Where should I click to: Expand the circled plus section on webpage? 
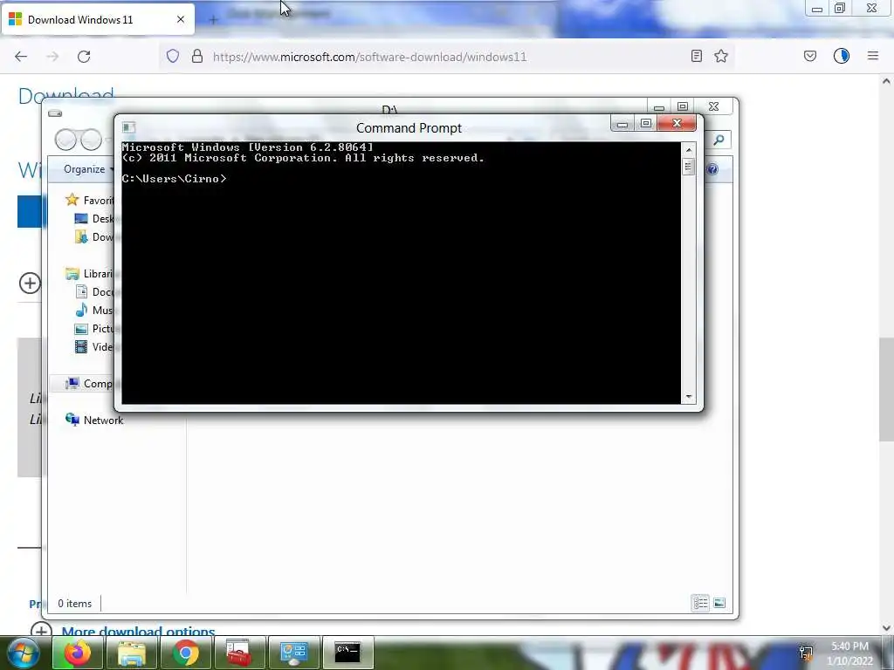30,284
